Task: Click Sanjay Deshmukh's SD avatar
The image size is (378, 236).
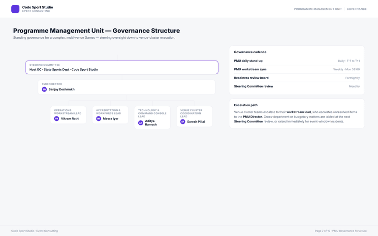Action: click(x=44, y=89)
